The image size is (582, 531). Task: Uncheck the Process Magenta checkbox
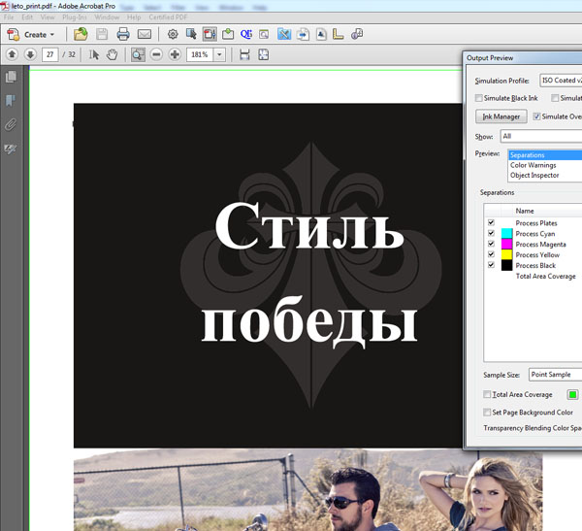coord(491,244)
